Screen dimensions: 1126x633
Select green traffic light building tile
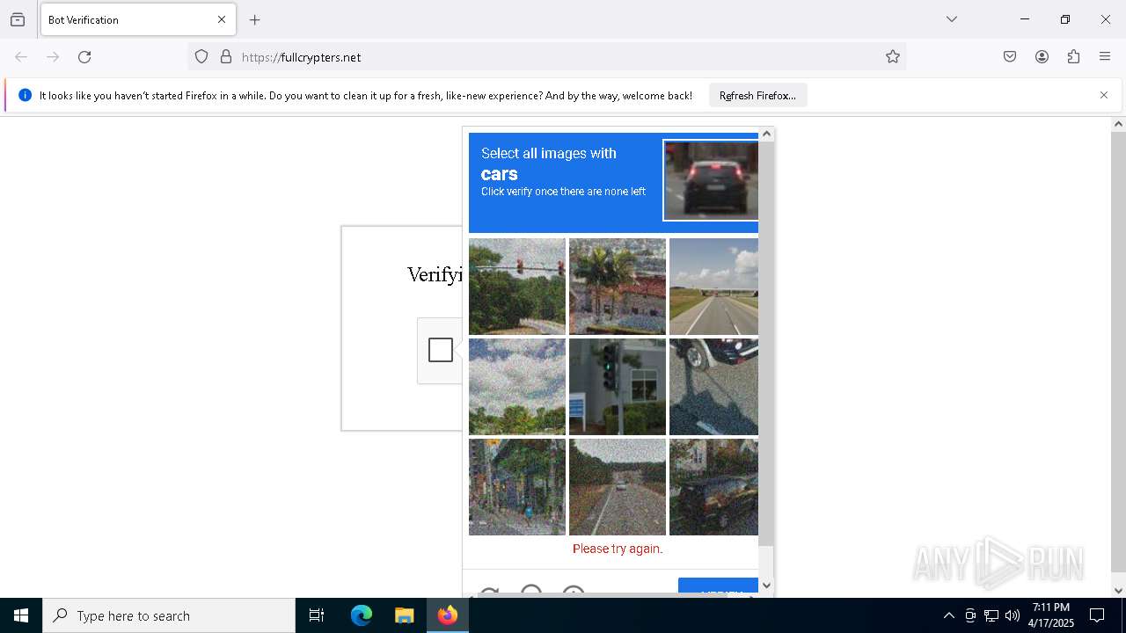point(618,387)
